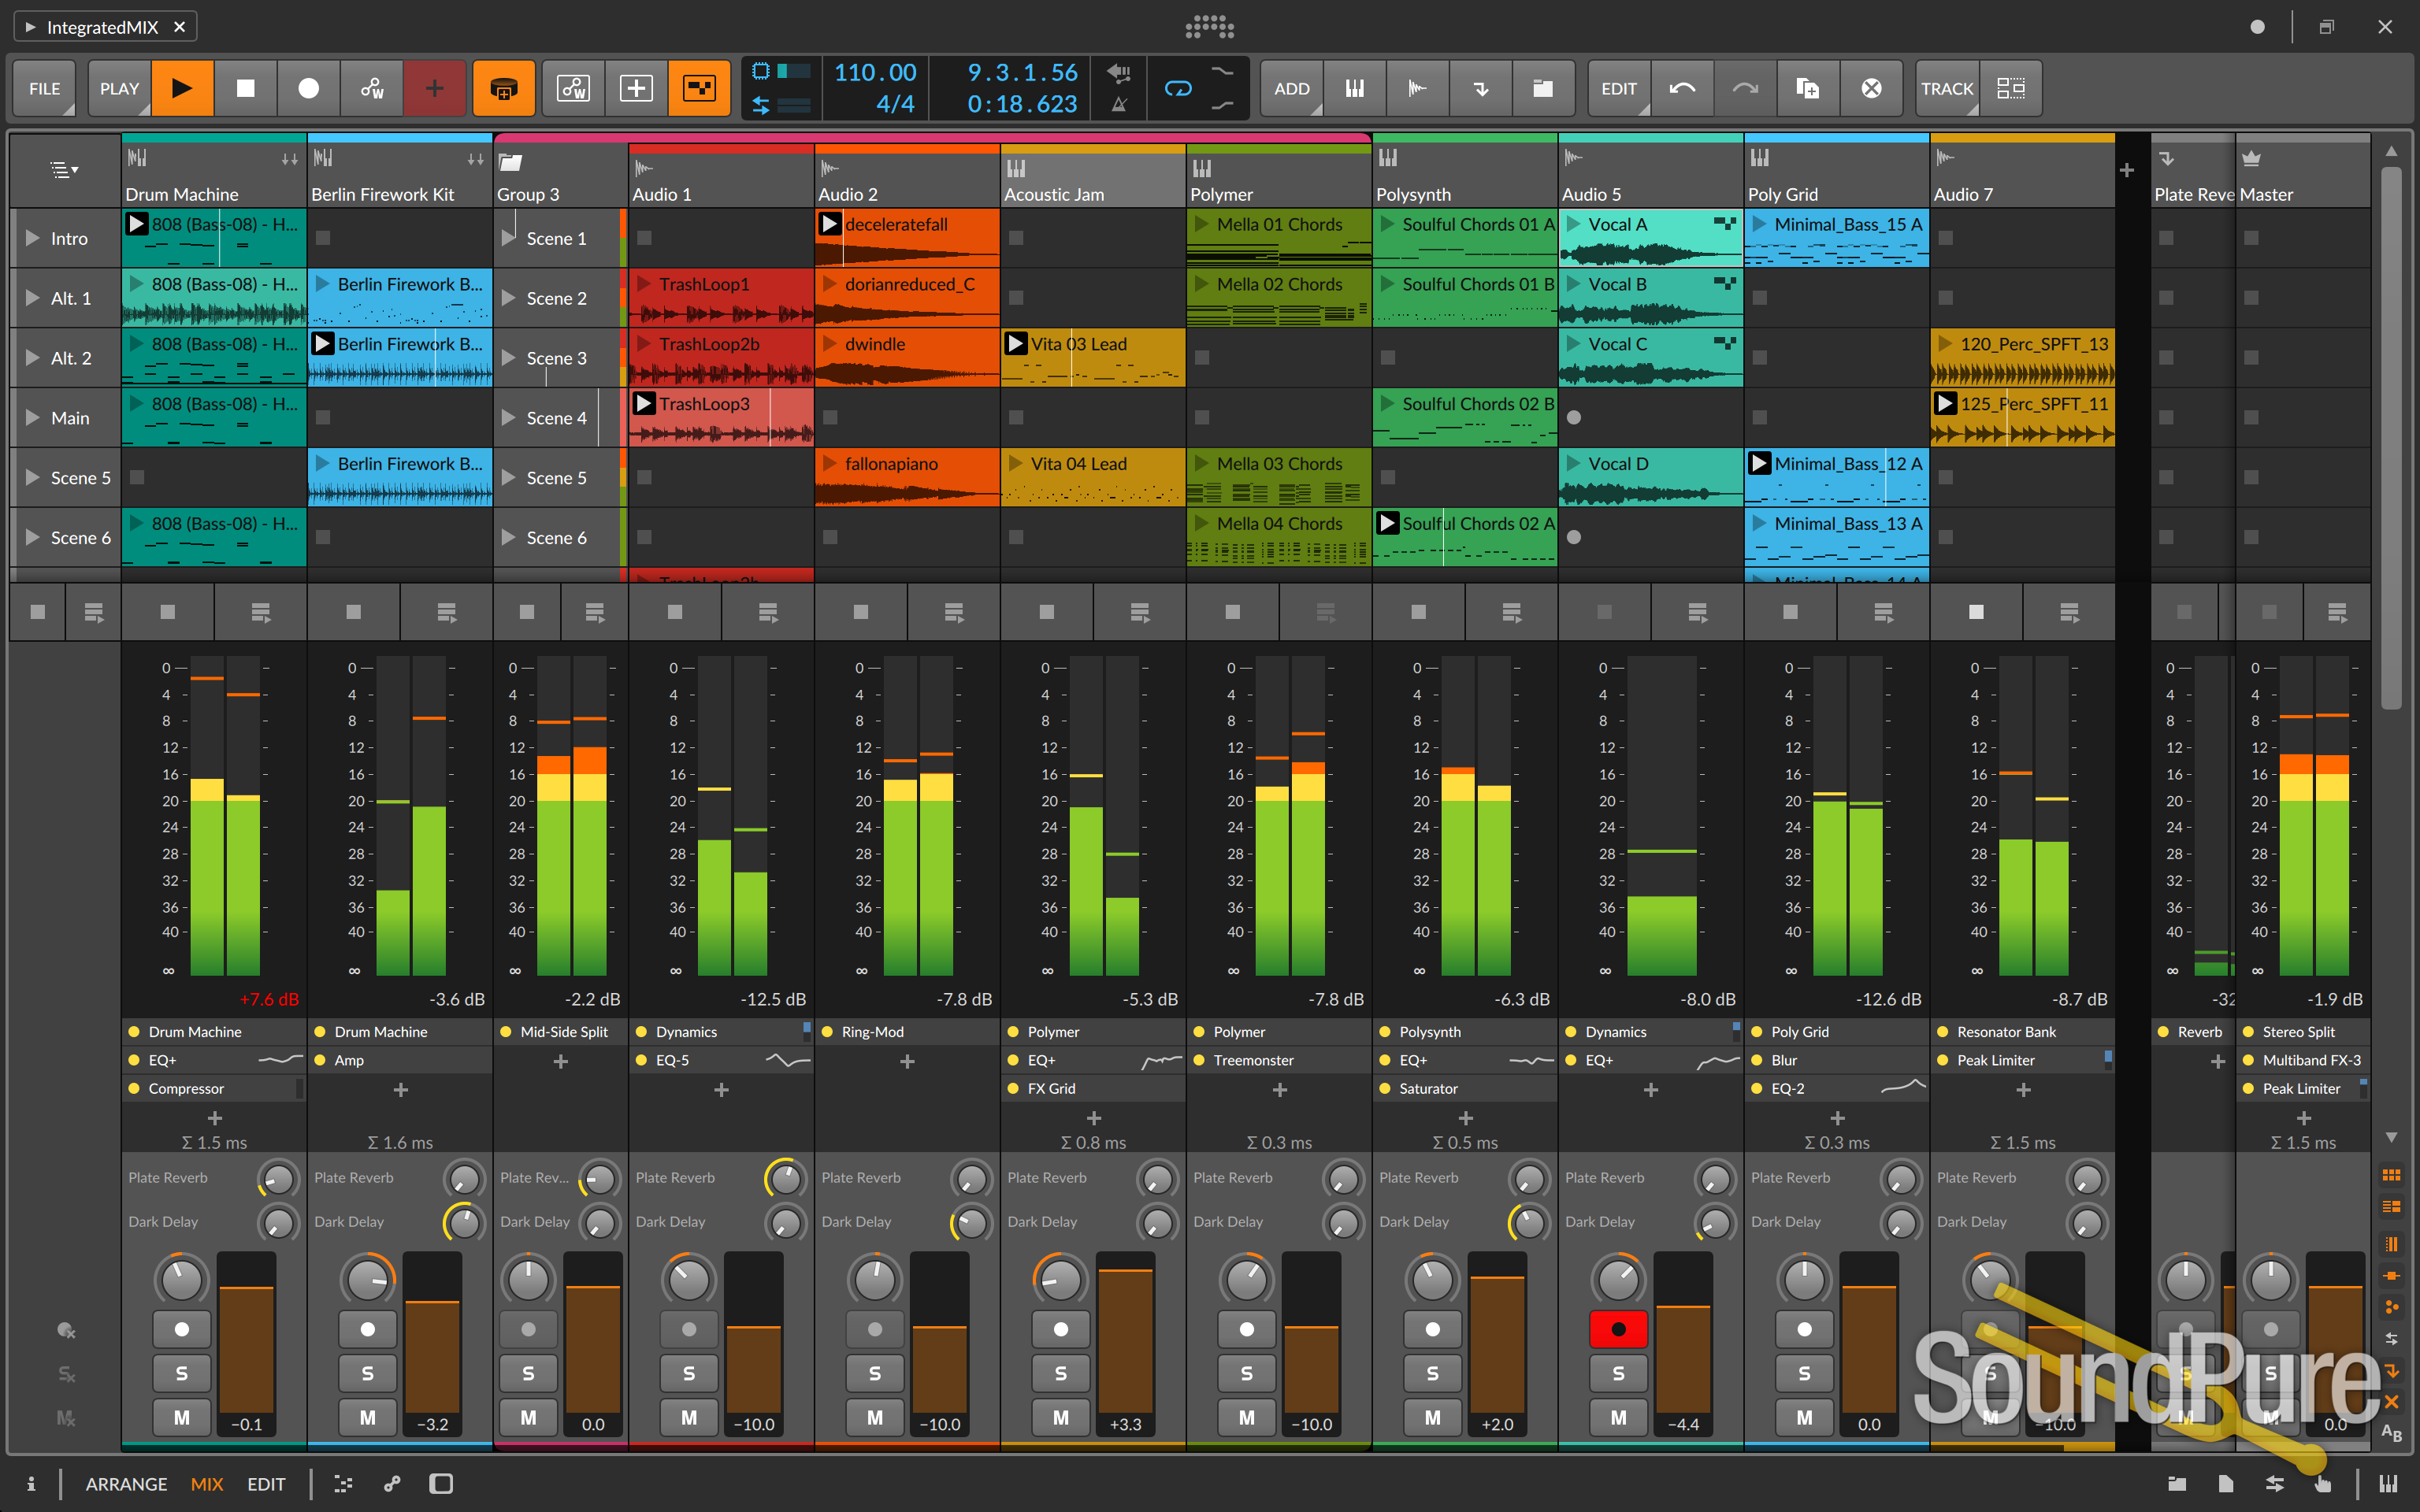2420x1512 pixels.
Task: Open the duplicate icon in EDIT section
Action: [x=1807, y=88]
